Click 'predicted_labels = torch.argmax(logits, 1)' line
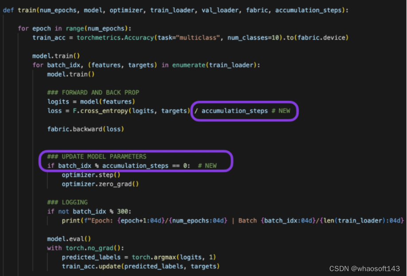 [x=139, y=257]
